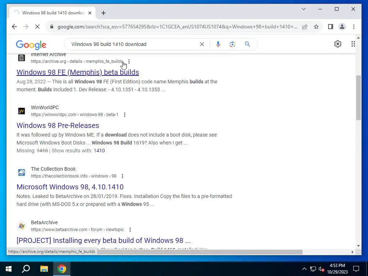
Task: Click the horizontal scrollbar thumb
Action: pyautogui.click(x=199, y=252)
